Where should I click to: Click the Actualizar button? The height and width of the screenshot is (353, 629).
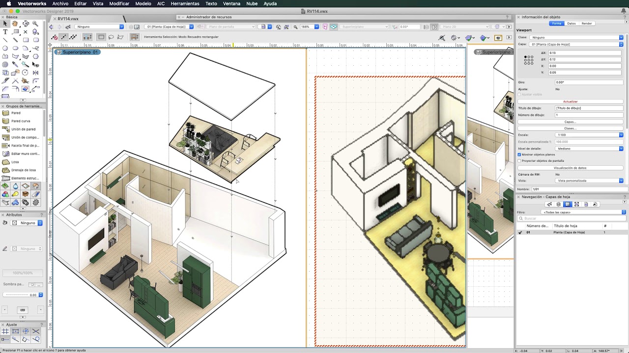[x=570, y=101]
